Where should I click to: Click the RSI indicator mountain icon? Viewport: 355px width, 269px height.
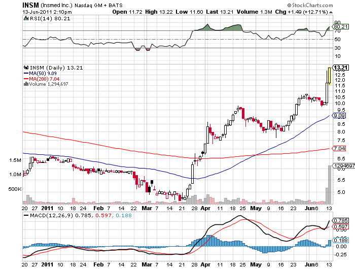tap(26, 18)
